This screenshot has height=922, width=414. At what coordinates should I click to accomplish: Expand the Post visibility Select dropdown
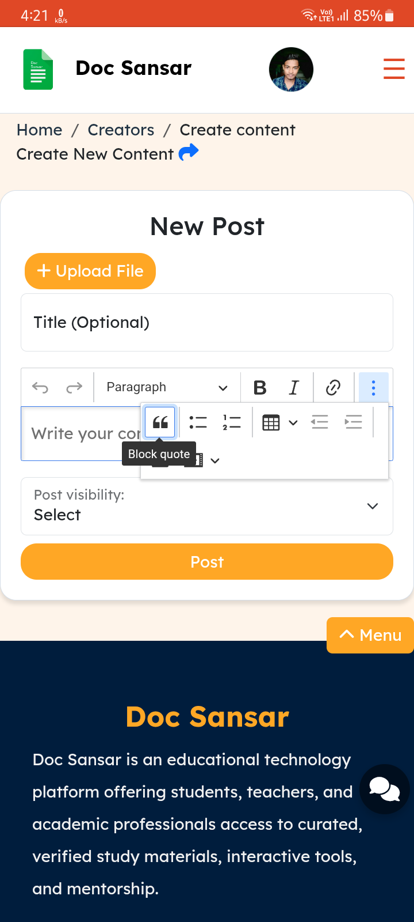207,507
